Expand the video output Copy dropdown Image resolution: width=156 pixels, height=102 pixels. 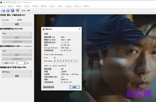pyautogui.click(x=17, y=33)
